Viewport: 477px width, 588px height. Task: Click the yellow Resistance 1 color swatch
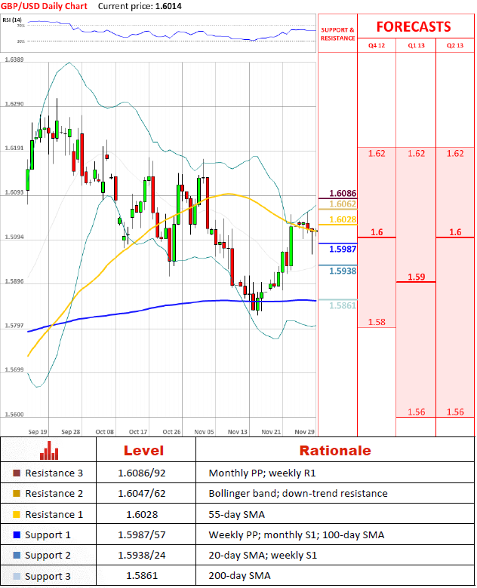coord(17,514)
